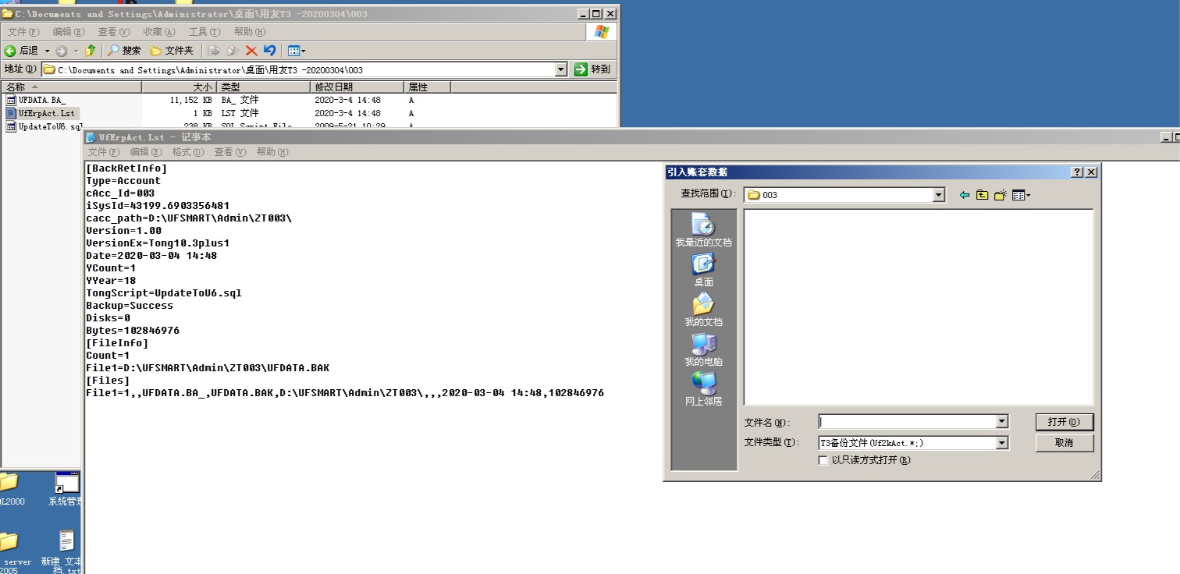This screenshot has height=574, width=1180.
Task: Enable 以只读方式打开 checkbox
Action: [x=823, y=460]
